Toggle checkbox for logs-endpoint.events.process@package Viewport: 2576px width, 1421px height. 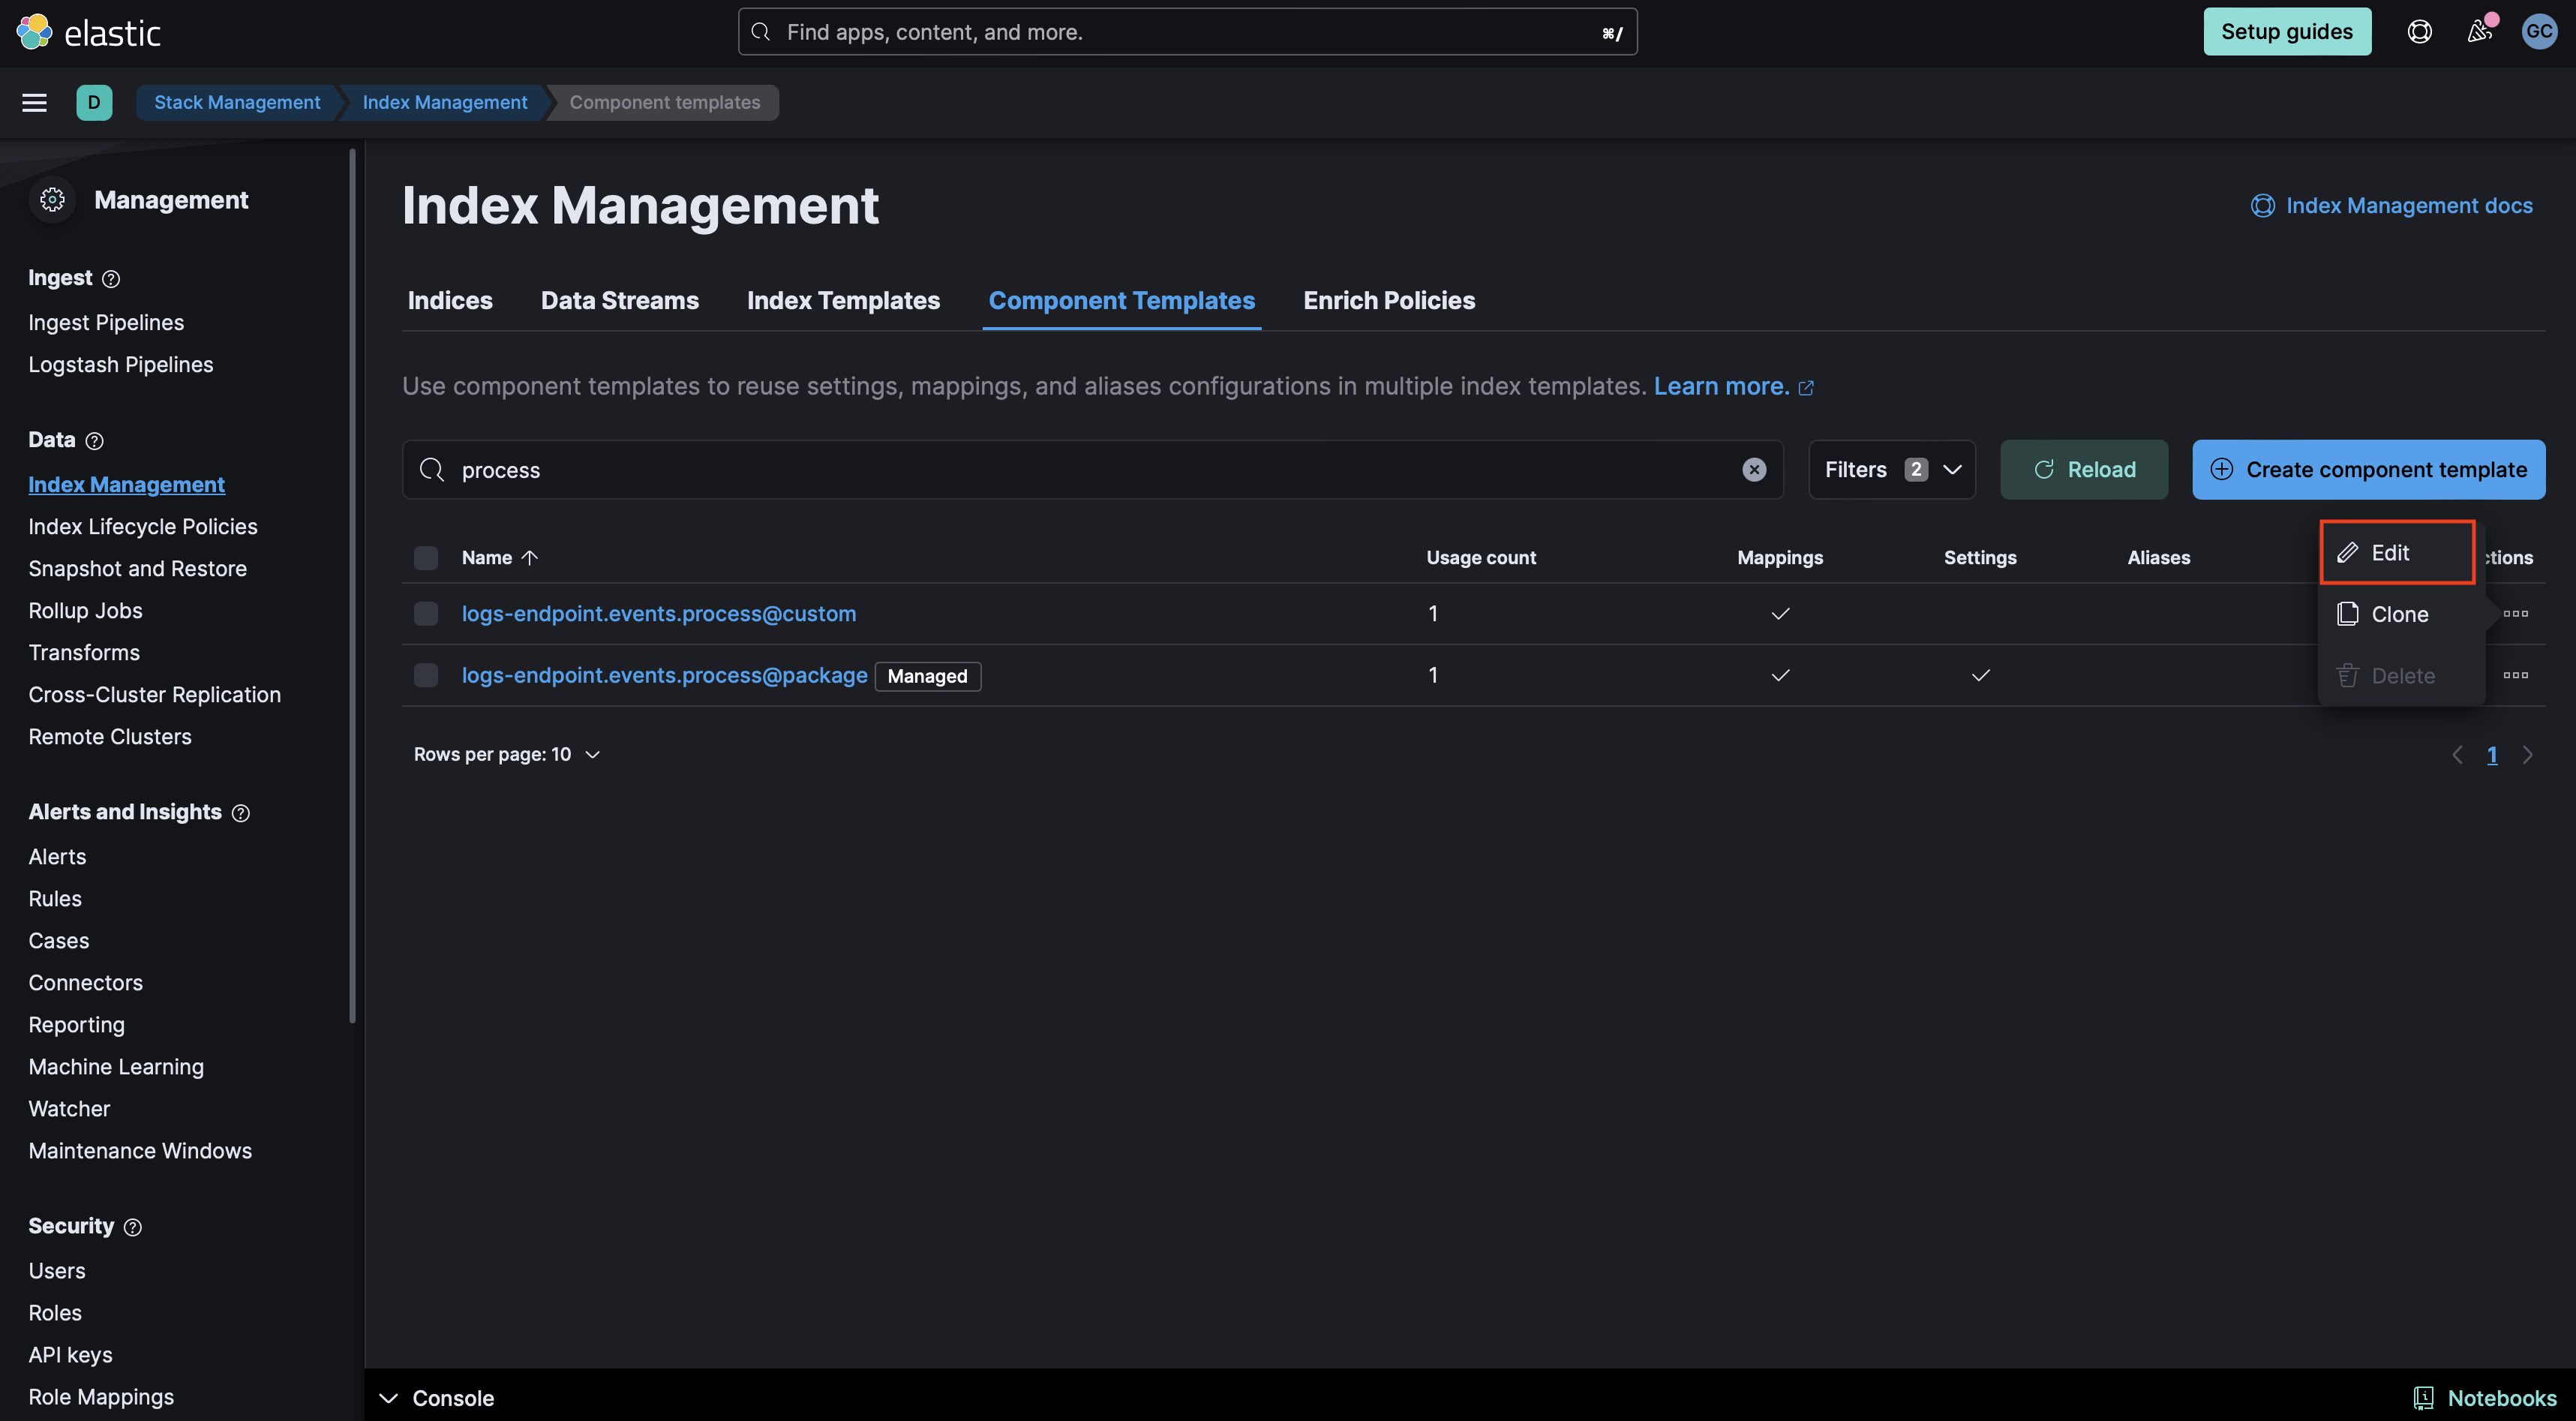(x=423, y=674)
